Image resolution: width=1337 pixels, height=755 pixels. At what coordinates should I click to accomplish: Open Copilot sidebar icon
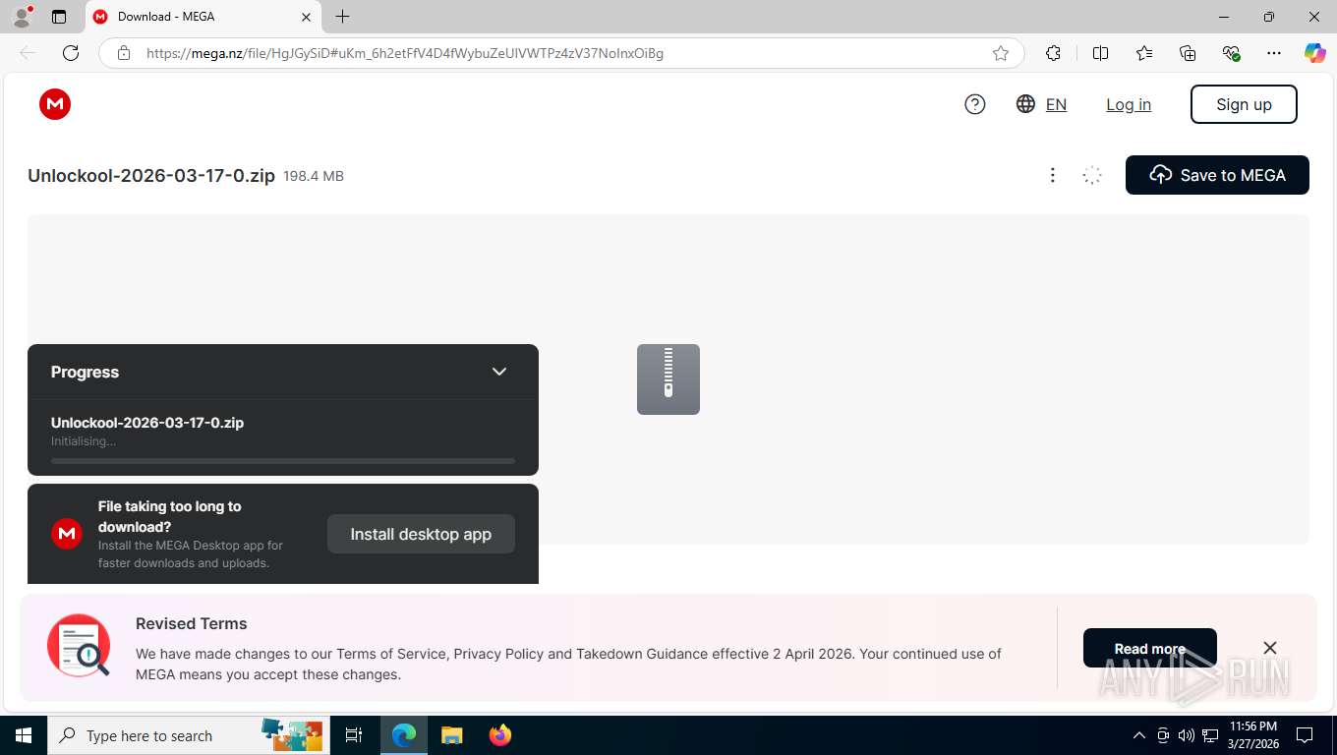1315,53
